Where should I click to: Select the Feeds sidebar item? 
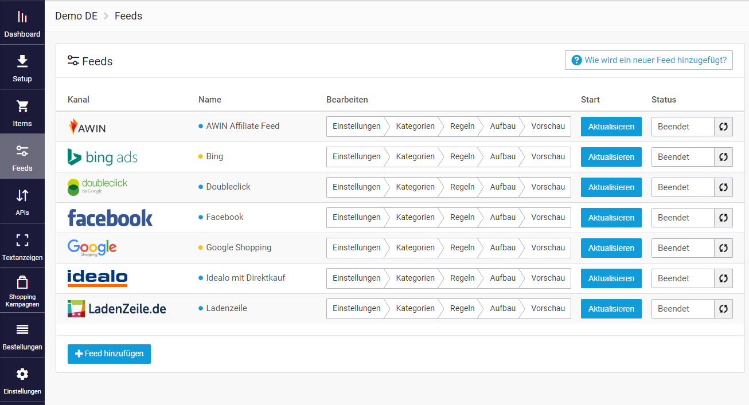click(x=22, y=156)
